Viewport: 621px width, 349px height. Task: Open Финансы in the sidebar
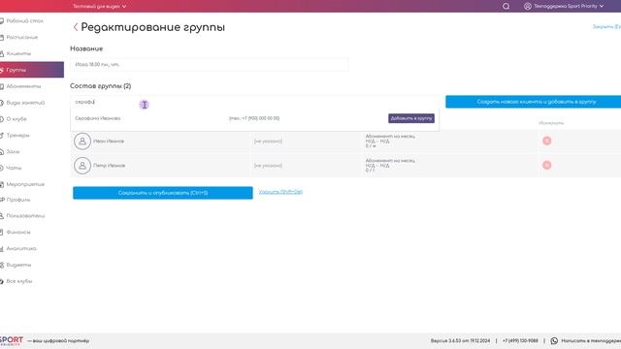tap(18, 232)
